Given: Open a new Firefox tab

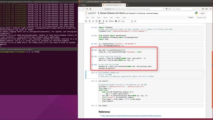Looking at the screenshot, I should point(127,5).
